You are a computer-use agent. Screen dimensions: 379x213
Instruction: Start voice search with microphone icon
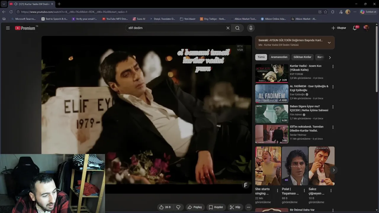(x=251, y=28)
